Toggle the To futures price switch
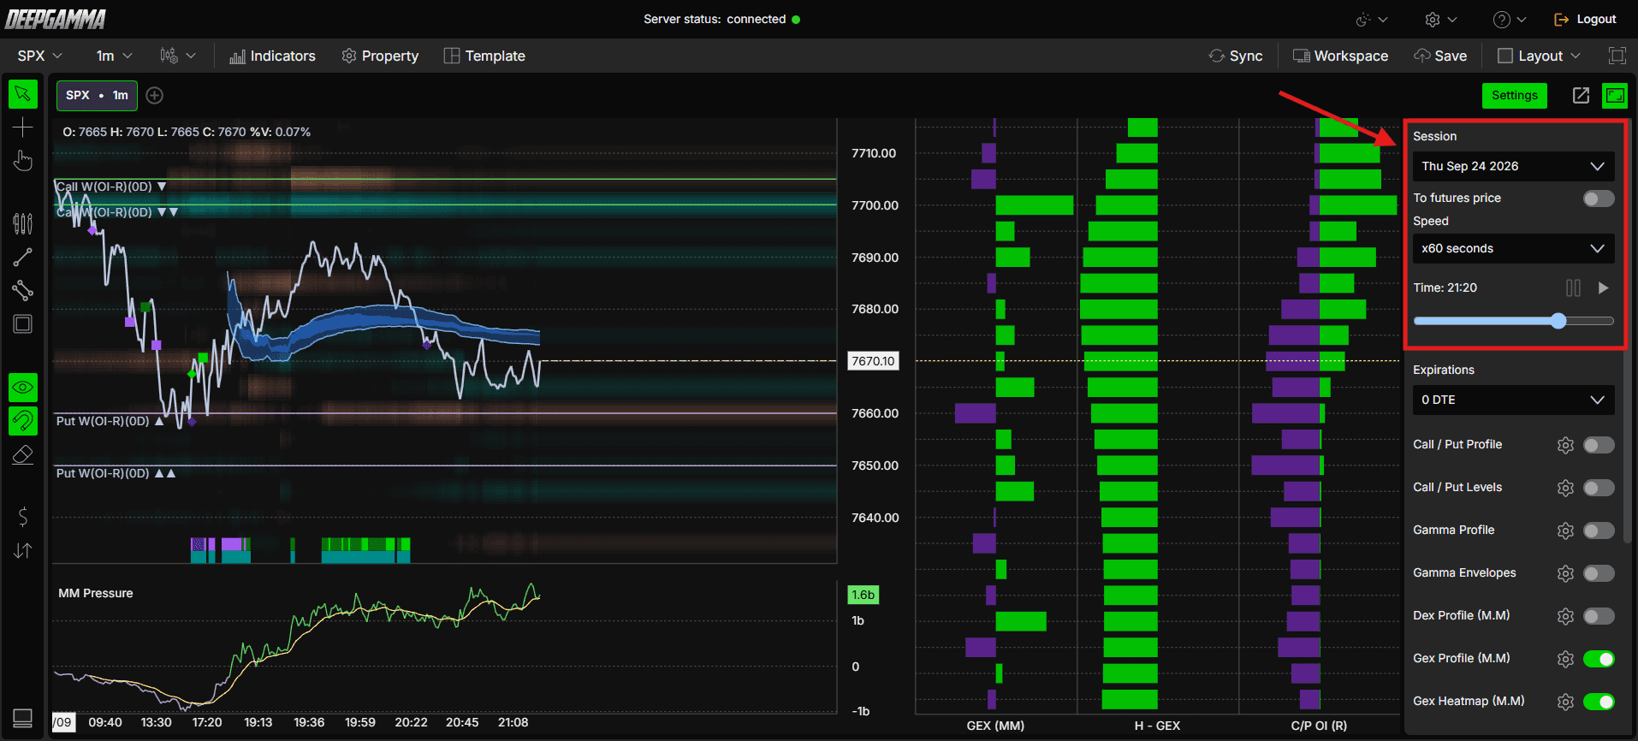The image size is (1638, 741). pos(1599,199)
